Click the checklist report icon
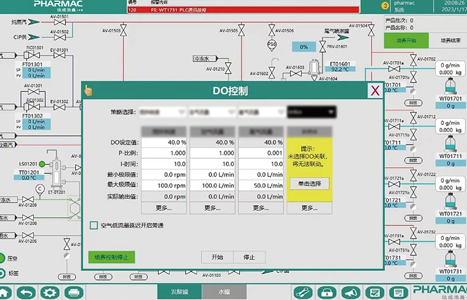The height and width of the screenshot is (300, 467). point(375,293)
